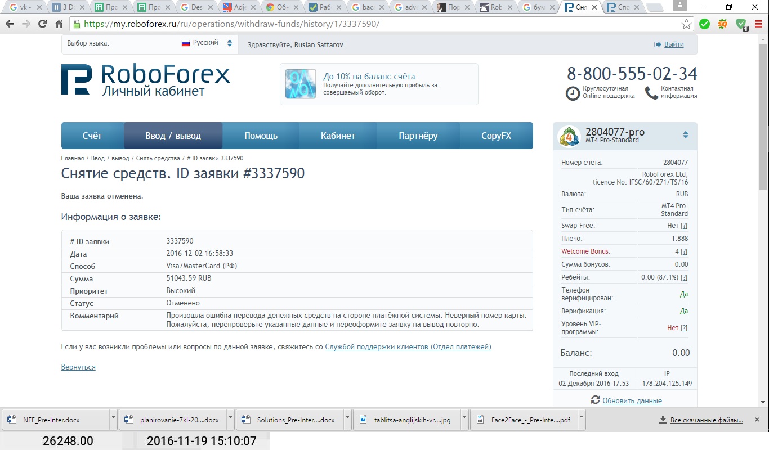The height and width of the screenshot is (450, 769).
Task: Open the browser home page icon
Action: 59,24
